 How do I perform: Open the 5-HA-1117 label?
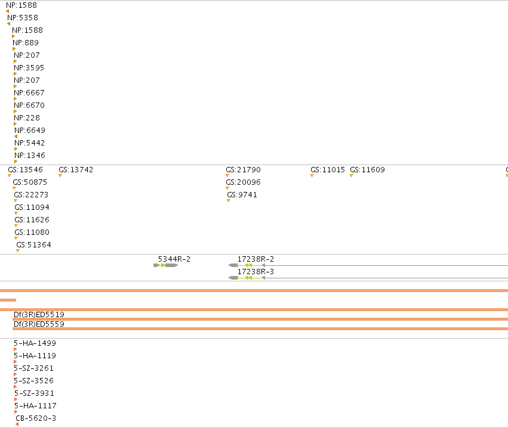click(35, 406)
